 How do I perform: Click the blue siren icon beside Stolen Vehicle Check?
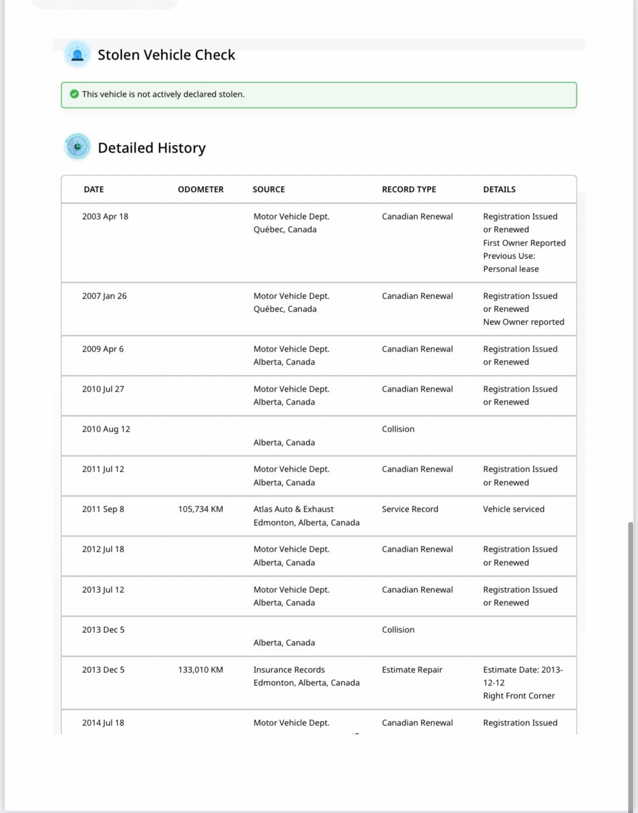(x=77, y=54)
